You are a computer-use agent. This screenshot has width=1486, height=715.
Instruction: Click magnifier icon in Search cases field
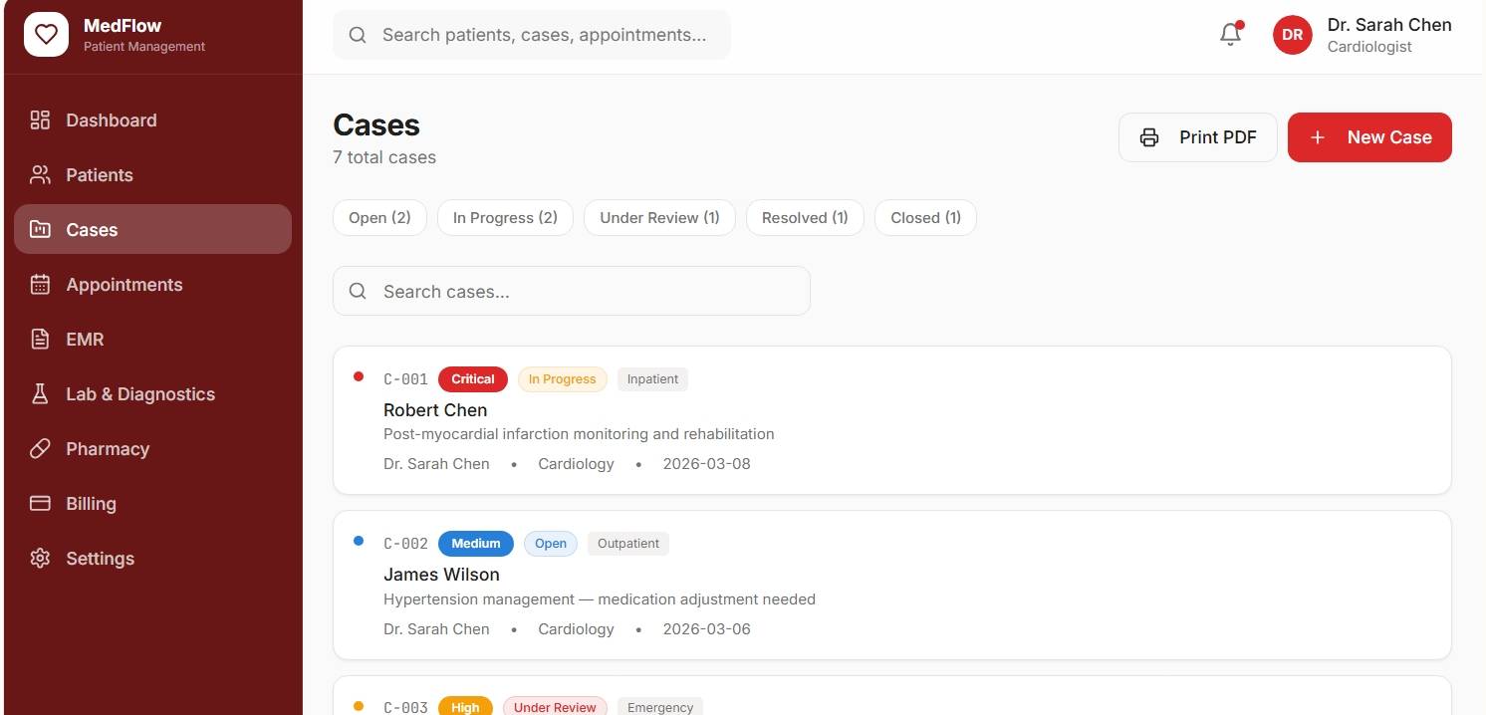pos(358,292)
